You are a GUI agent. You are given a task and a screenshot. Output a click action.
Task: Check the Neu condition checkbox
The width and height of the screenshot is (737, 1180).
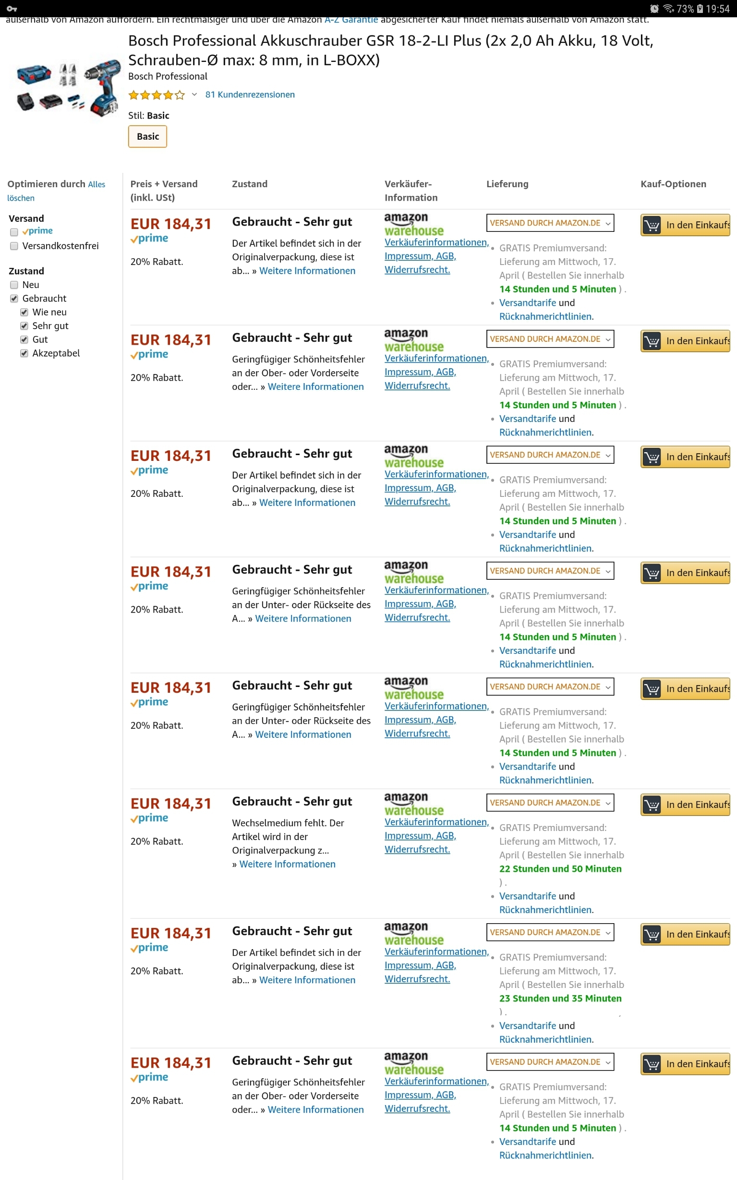point(14,285)
